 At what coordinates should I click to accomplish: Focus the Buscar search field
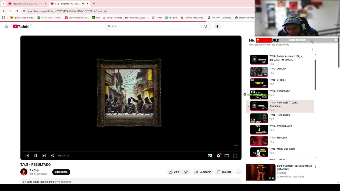click(152, 26)
